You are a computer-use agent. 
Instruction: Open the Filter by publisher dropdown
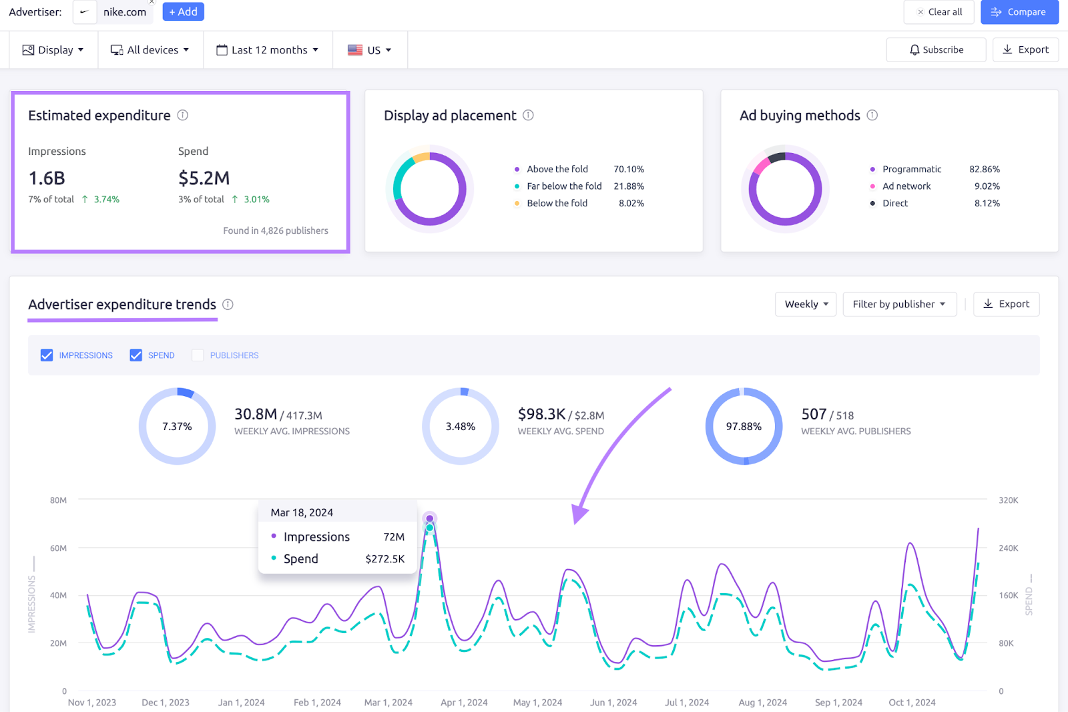click(x=899, y=305)
